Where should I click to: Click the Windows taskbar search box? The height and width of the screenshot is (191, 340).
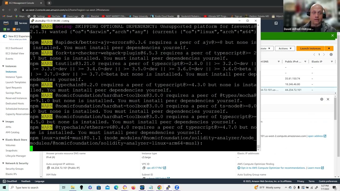[35, 188]
